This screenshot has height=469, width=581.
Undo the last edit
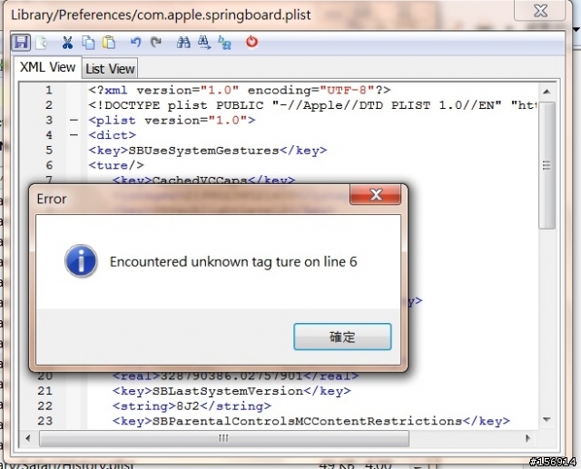pyautogui.click(x=135, y=42)
